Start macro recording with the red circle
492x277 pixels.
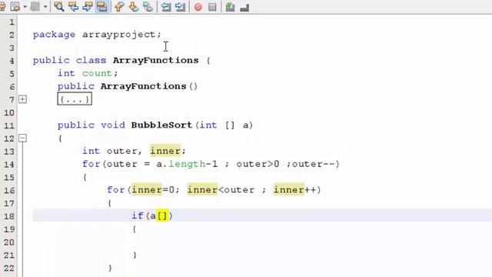coord(198,7)
